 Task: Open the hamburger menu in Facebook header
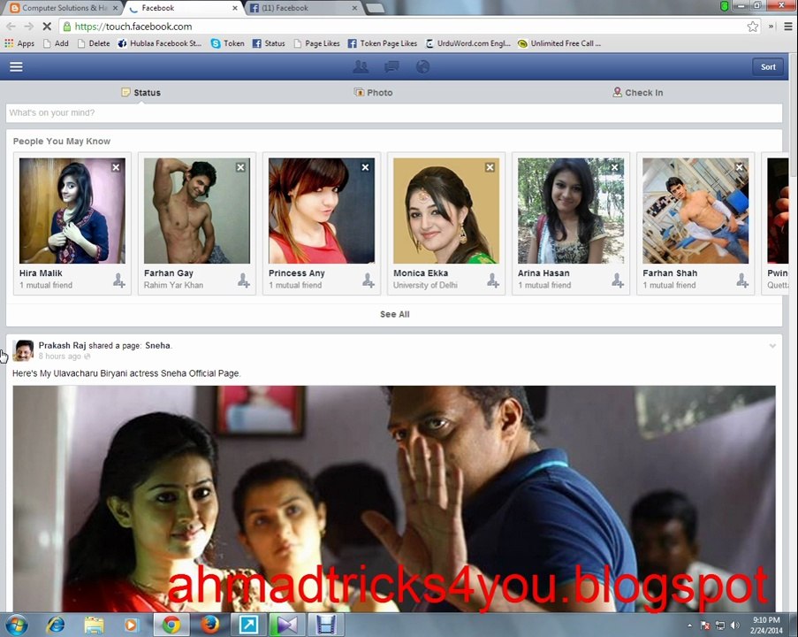16,66
